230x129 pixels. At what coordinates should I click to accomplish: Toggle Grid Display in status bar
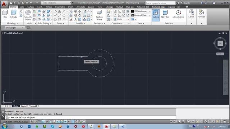(x=39, y=121)
